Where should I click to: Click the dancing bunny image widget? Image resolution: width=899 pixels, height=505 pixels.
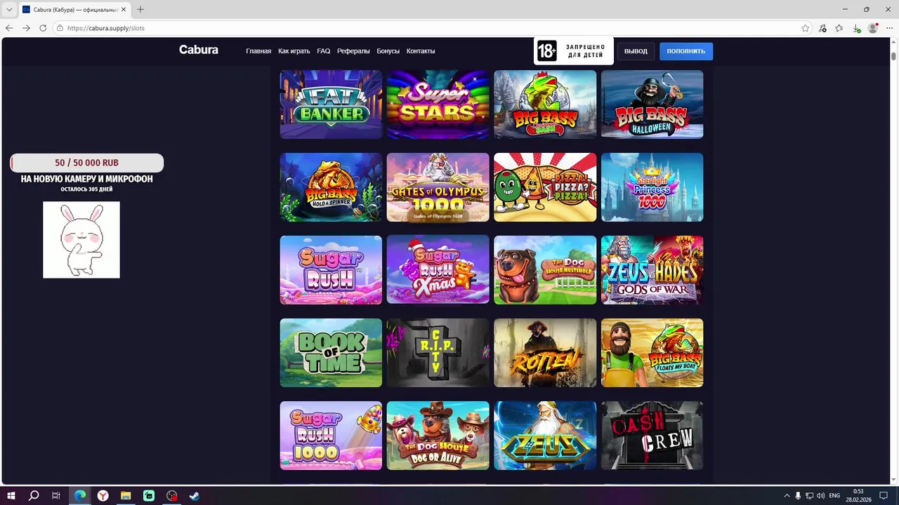[x=81, y=240]
